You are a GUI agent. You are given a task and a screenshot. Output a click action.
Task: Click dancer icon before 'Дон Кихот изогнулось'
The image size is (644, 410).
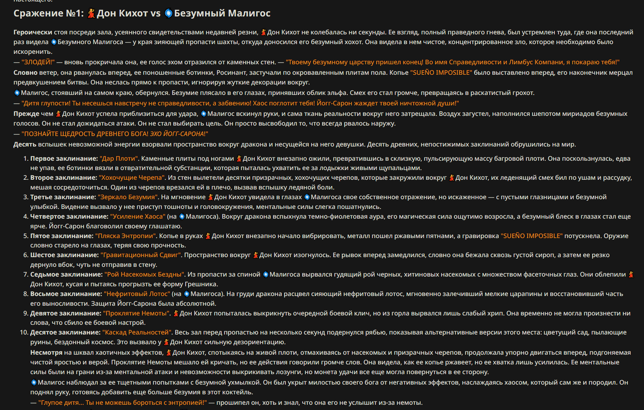point(256,255)
